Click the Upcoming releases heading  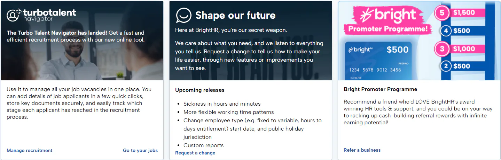[200, 90]
